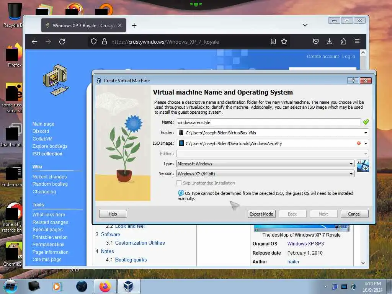Open the Pocket icon in Firefox toolbar
Screen dimensions: 392x294
[316, 41]
